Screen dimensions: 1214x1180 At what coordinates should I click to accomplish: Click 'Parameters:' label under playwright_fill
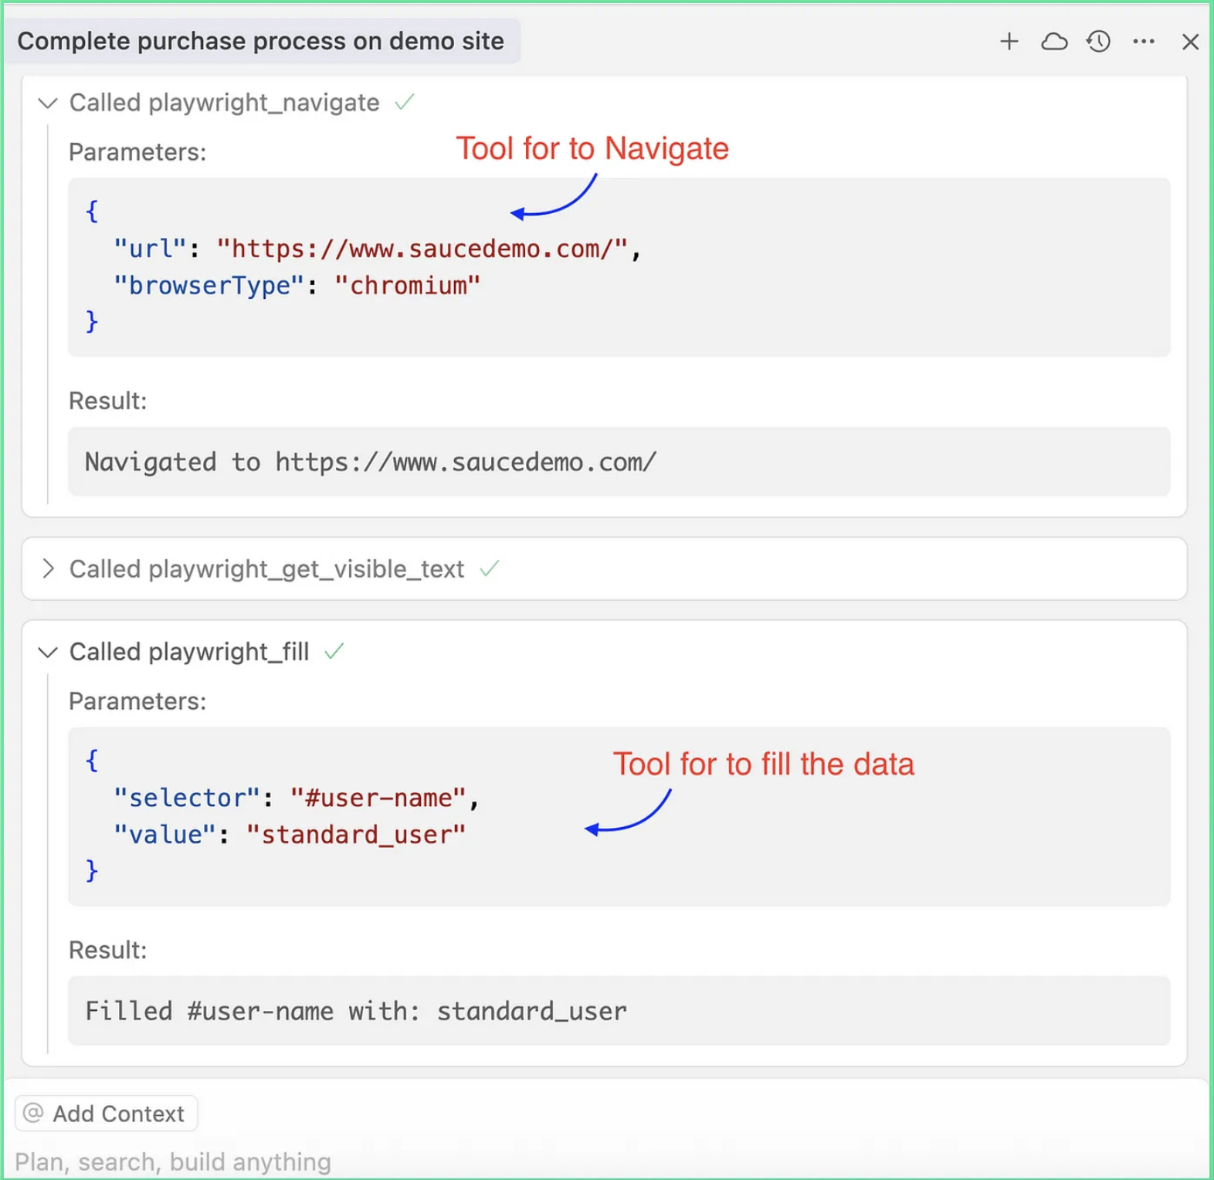pyautogui.click(x=137, y=701)
